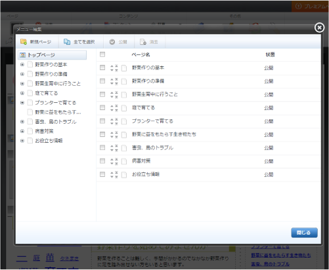Click the 公開 checkmark icon
The height and width of the screenshot is (270, 329).
[x=112, y=42]
